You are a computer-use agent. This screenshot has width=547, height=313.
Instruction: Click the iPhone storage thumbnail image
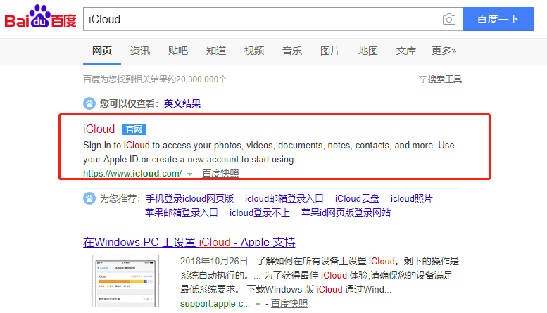(125, 281)
